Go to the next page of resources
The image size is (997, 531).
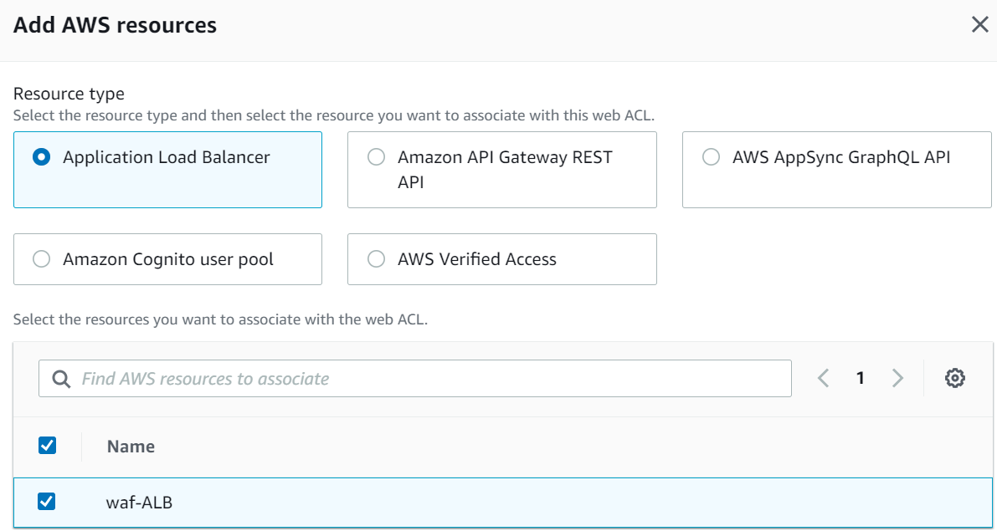click(897, 378)
